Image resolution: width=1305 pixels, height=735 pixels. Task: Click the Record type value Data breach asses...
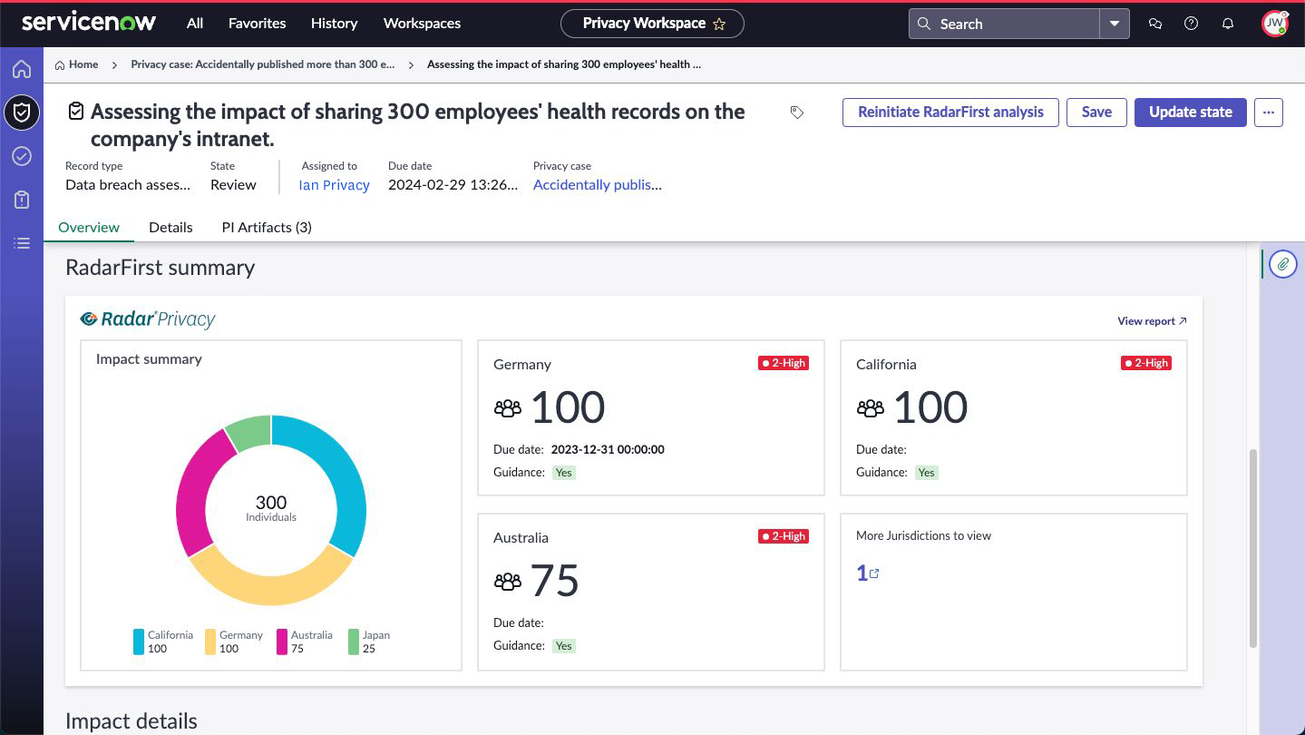128,185
